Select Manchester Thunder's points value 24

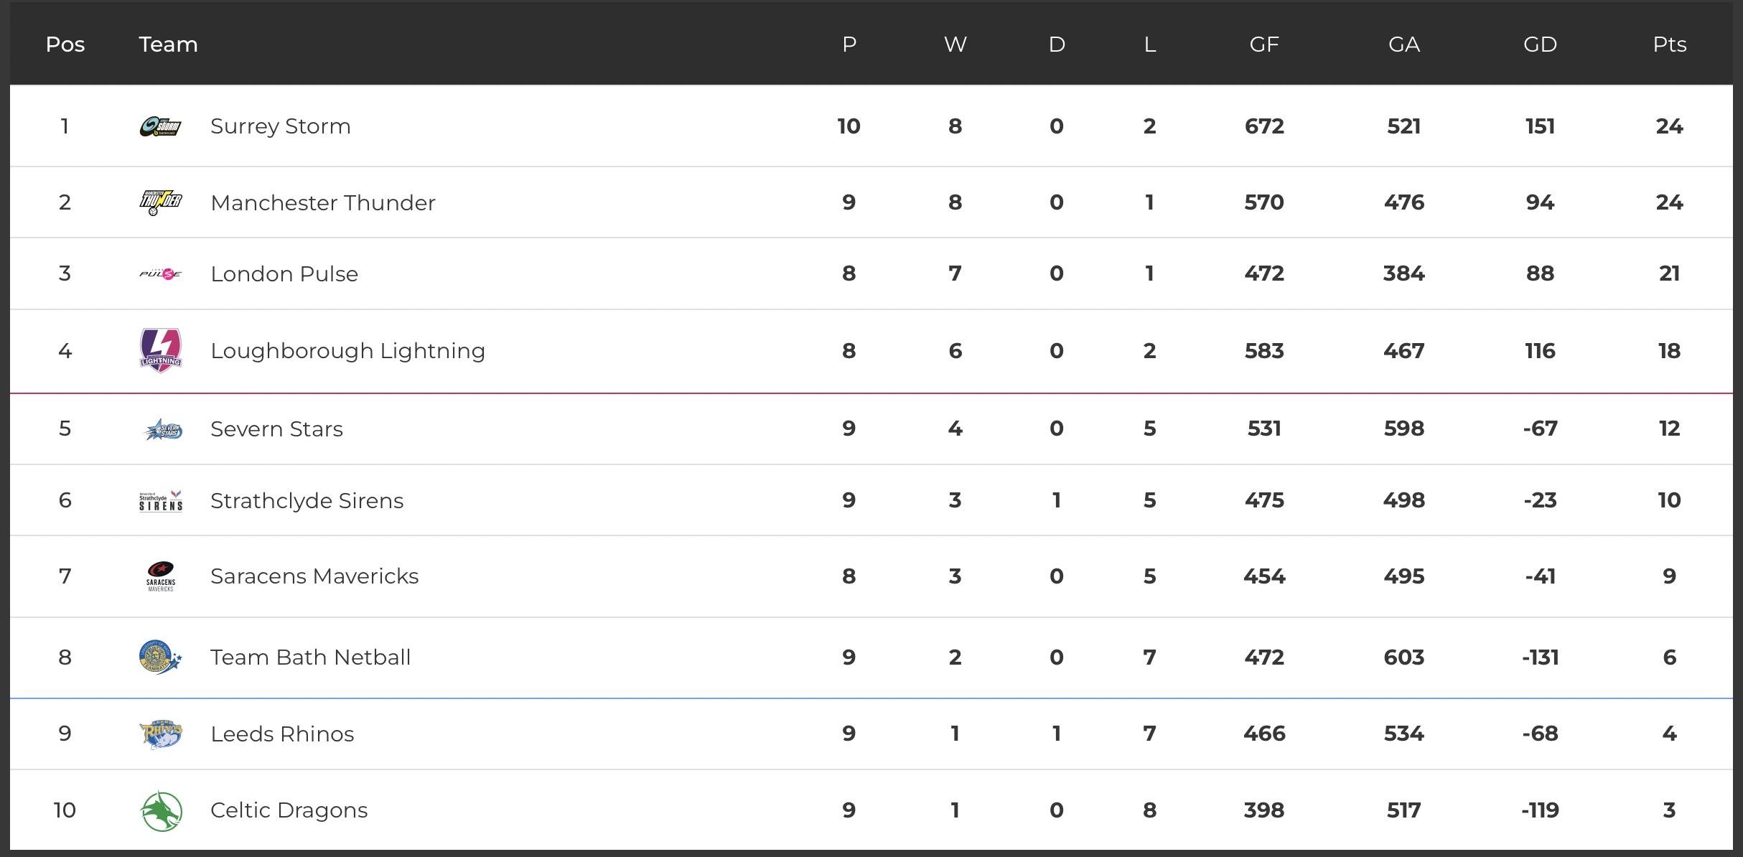point(1669,202)
